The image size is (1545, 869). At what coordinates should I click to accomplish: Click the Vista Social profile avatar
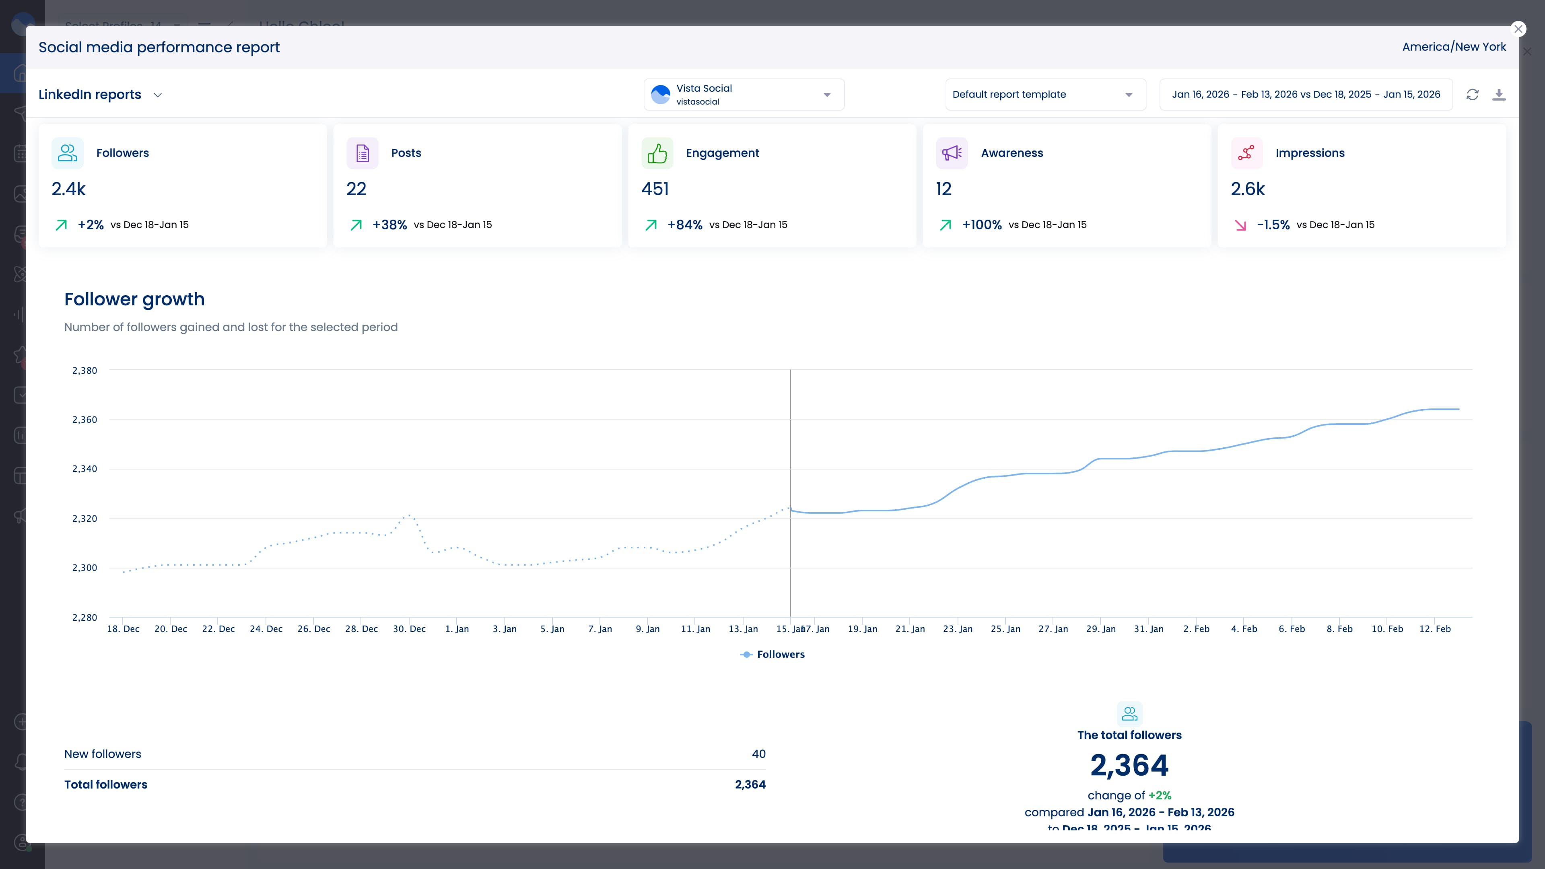[x=660, y=94]
